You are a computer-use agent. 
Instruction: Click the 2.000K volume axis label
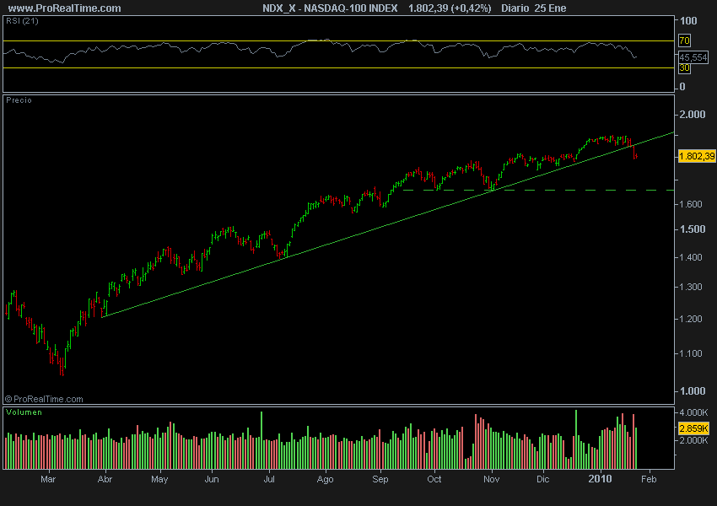(x=693, y=440)
